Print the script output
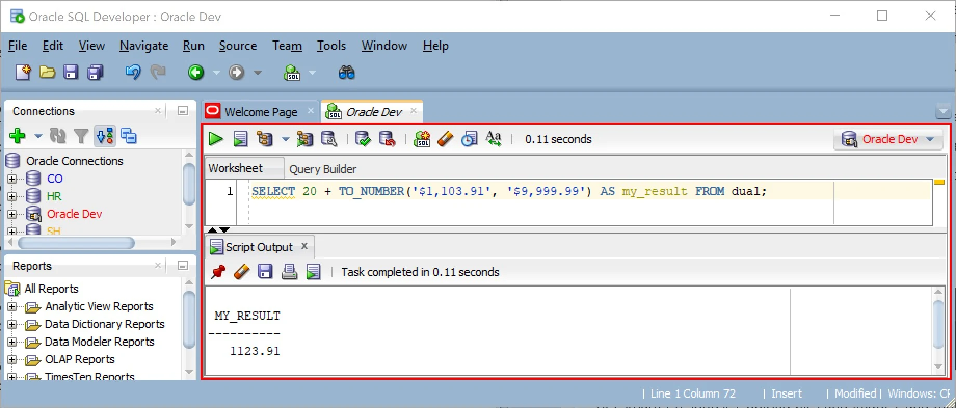 pyautogui.click(x=289, y=271)
